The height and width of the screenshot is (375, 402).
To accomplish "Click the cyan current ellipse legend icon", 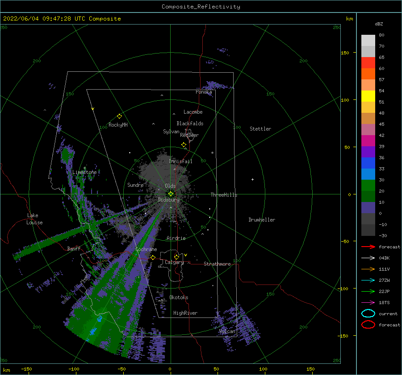I will point(368,313).
